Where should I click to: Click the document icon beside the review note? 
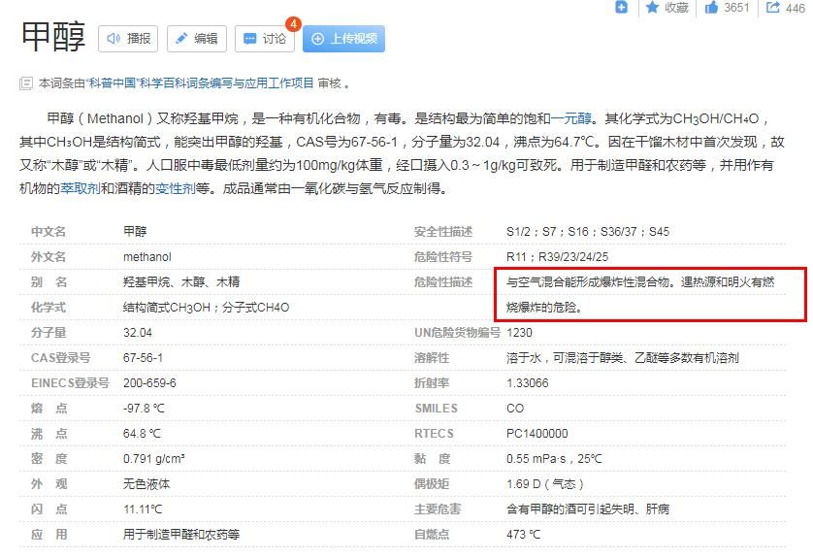tap(25, 83)
